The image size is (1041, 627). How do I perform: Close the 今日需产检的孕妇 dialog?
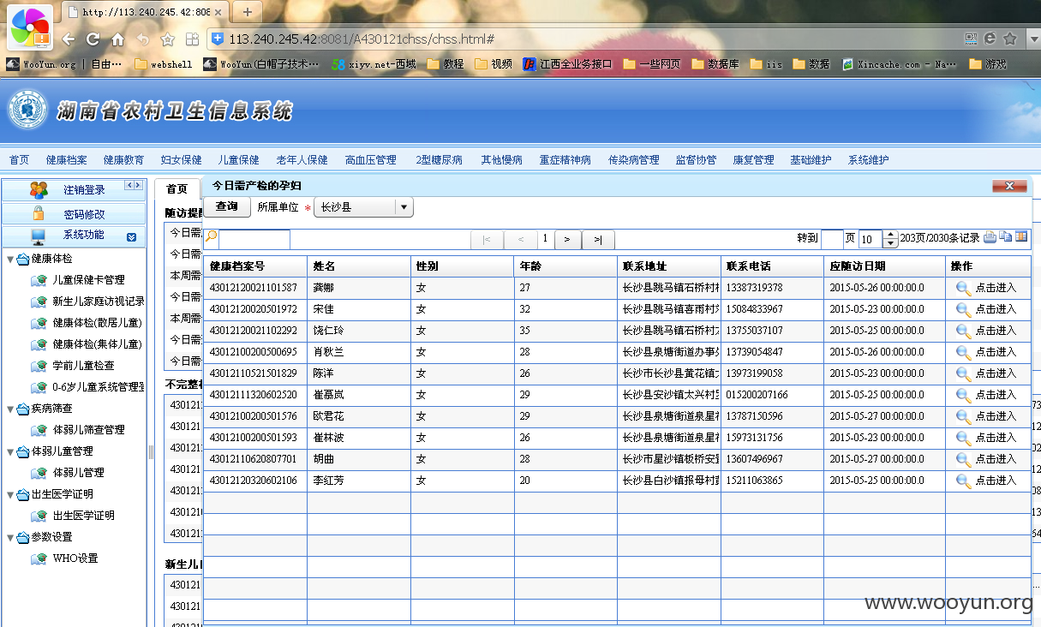pyautogui.click(x=1009, y=186)
